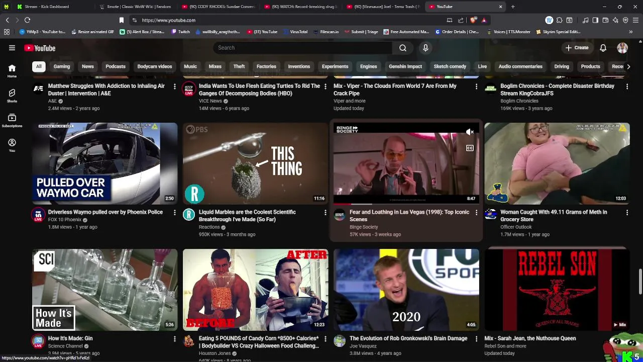Open the VirusTotal bookmark

(x=295, y=32)
